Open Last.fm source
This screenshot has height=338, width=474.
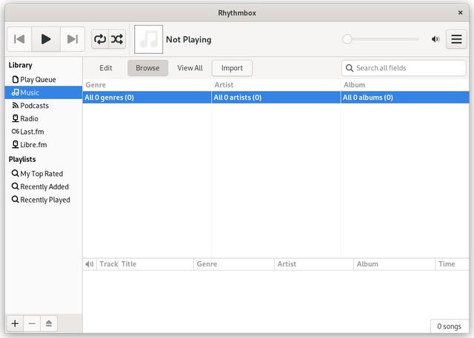pos(44,132)
